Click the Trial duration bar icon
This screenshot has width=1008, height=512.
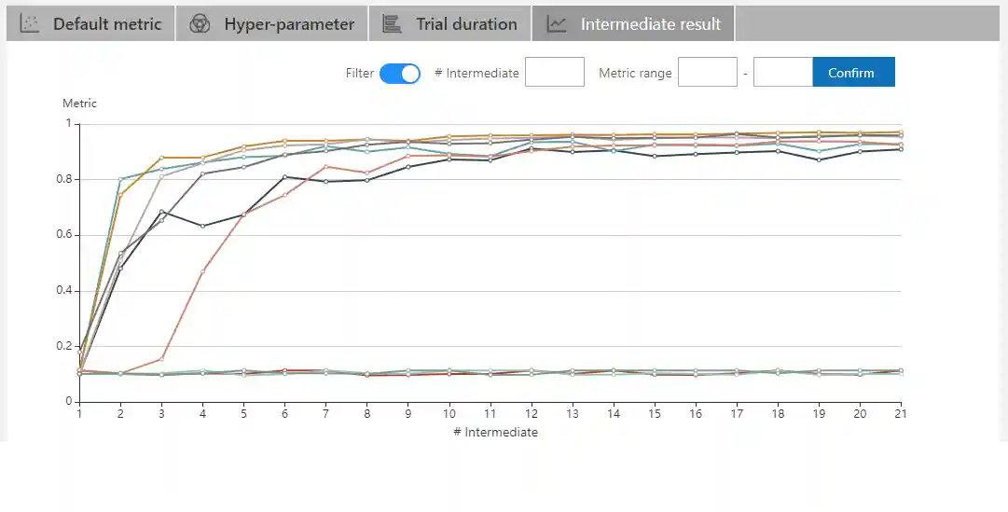coord(392,24)
